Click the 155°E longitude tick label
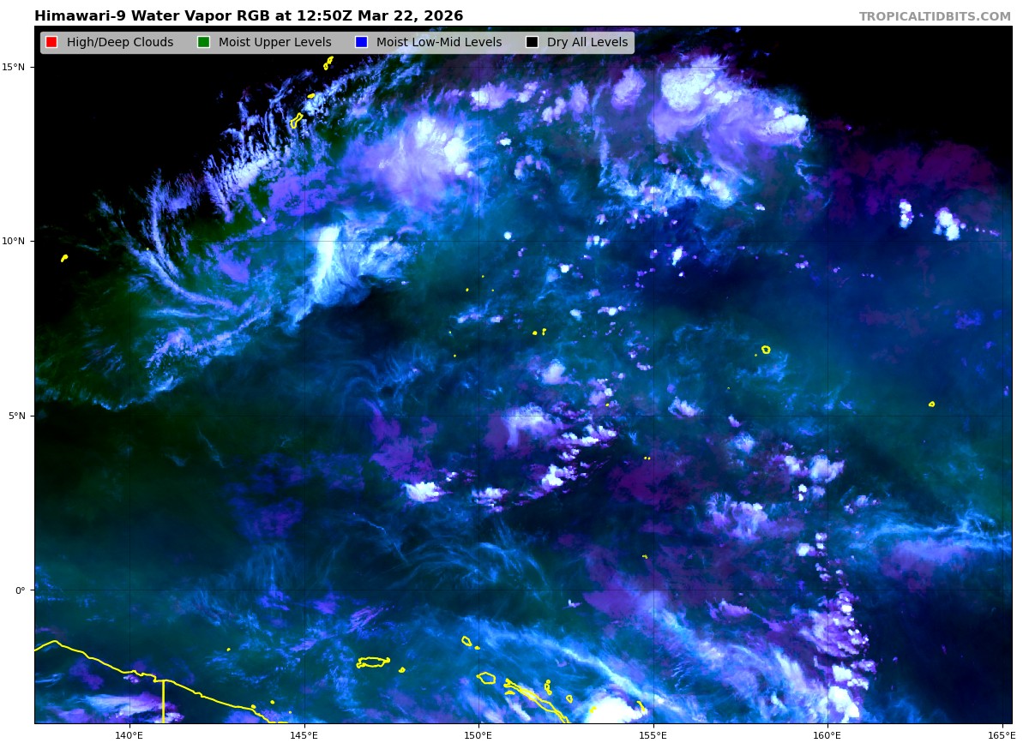This screenshot has height=743, width=1029. (653, 734)
